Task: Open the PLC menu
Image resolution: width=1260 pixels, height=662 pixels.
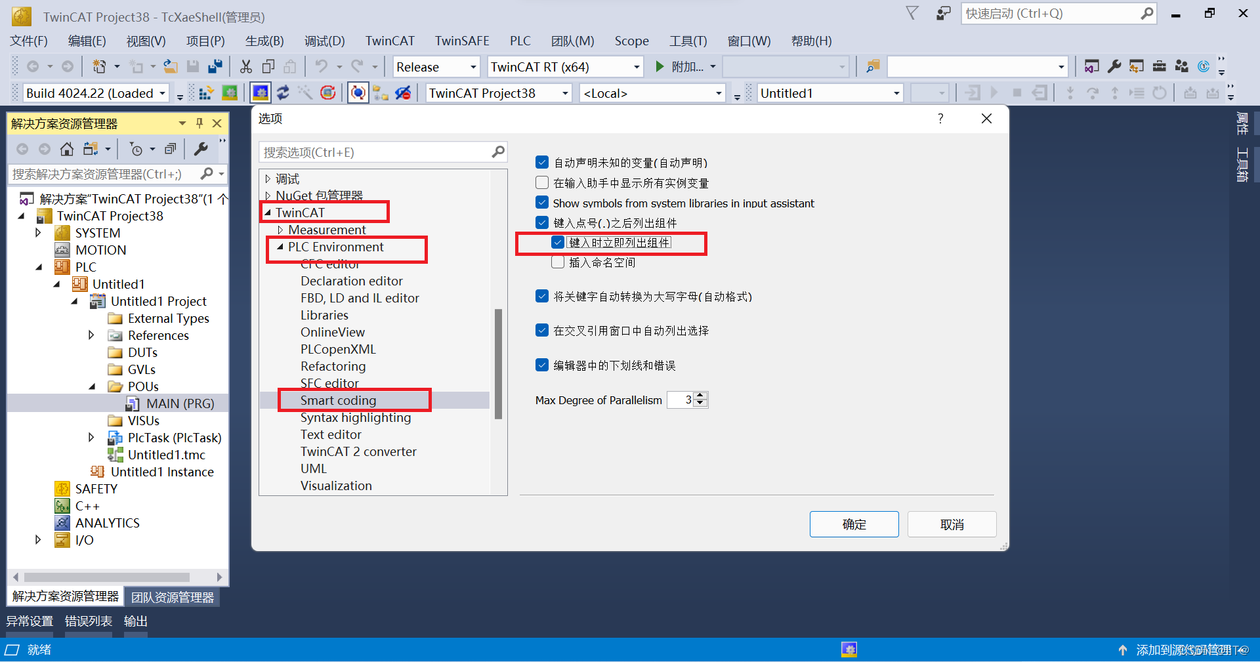Action: pyautogui.click(x=520, y=41)
